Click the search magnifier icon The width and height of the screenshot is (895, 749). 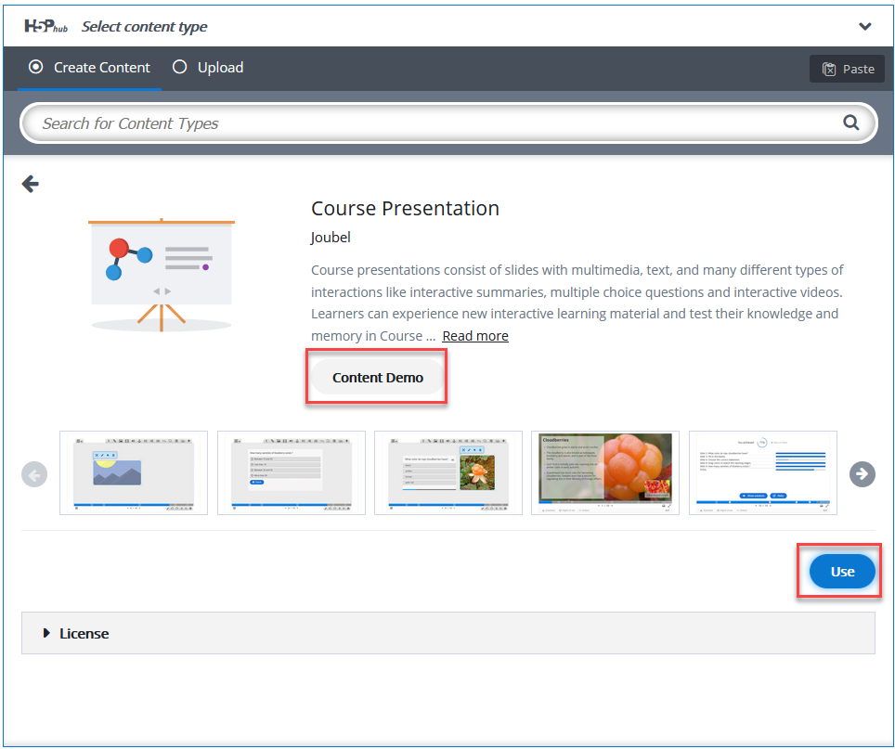pyautogui.click(x=851, y=123)
